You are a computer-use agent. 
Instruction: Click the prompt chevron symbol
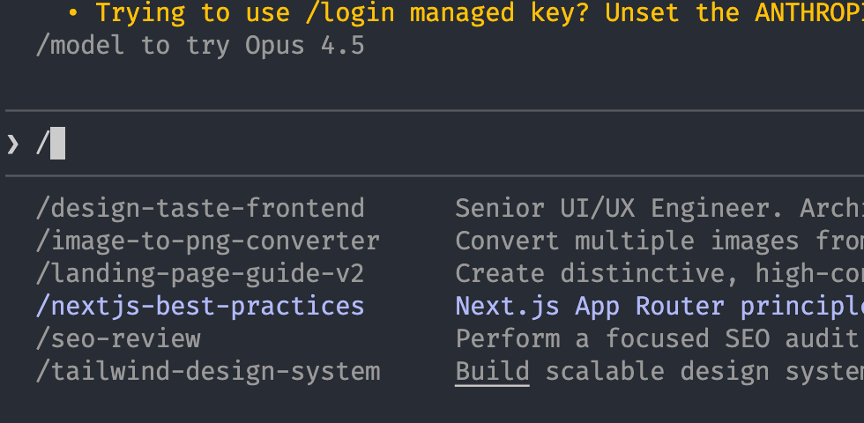13,144
